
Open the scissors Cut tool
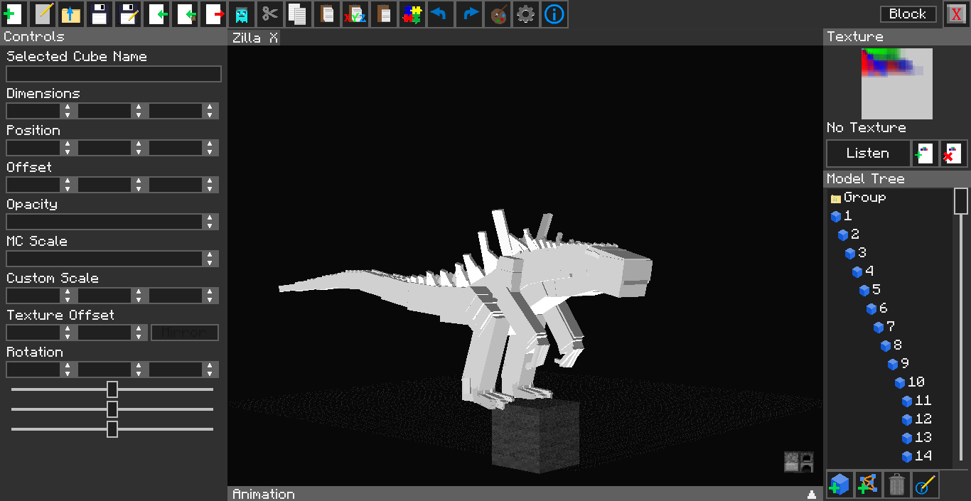pos(269,14)
